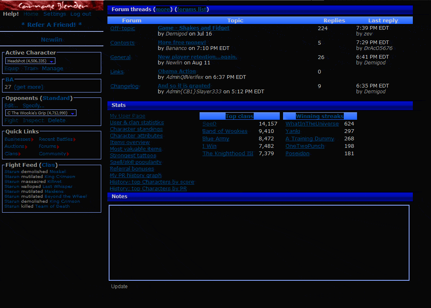Click the Update notes button
Screen dimensions: 431x308
click(x=119, y=286)
